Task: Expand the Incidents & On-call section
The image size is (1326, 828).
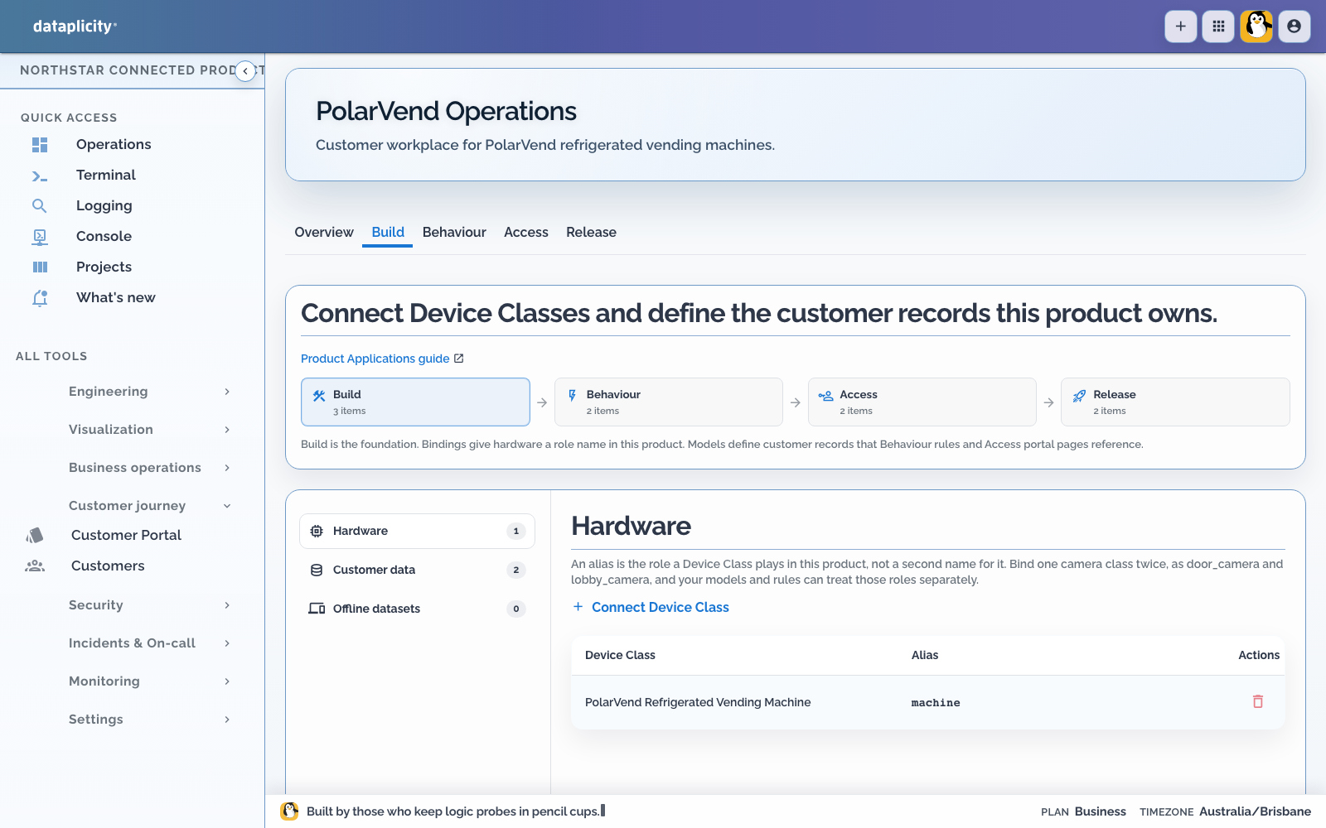Action: click(149, 643)
